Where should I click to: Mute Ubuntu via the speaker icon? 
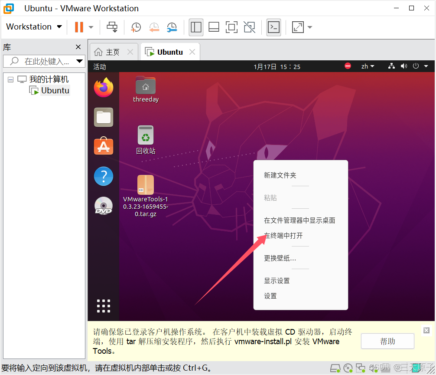404,66
